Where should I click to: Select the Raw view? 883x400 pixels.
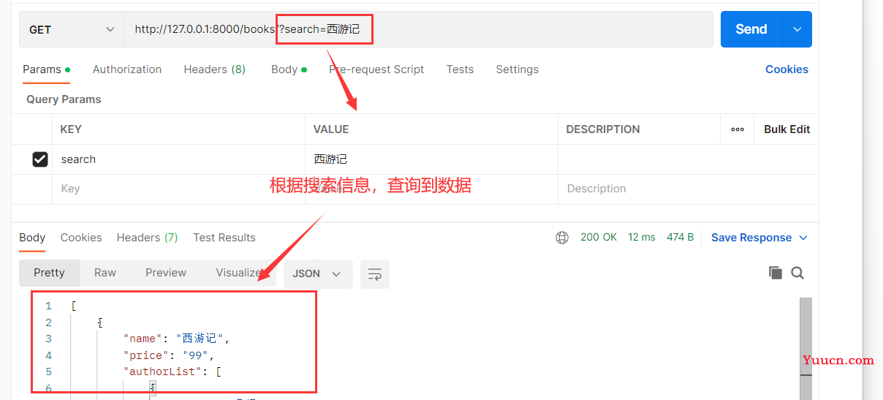click(105, 273)
